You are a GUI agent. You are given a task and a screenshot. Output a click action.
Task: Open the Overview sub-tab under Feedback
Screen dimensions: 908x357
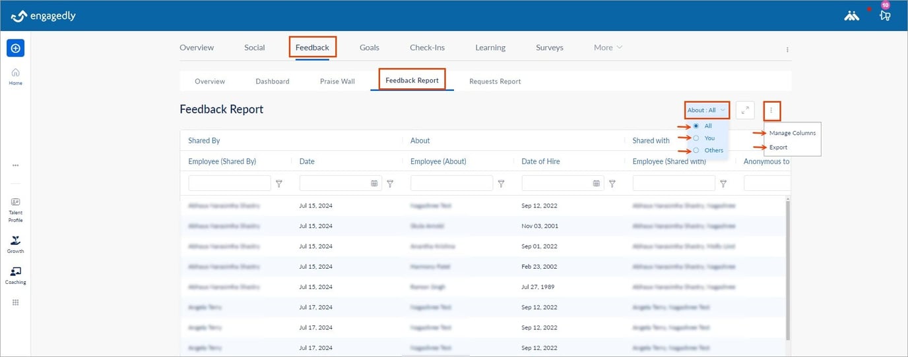(210, 81)
